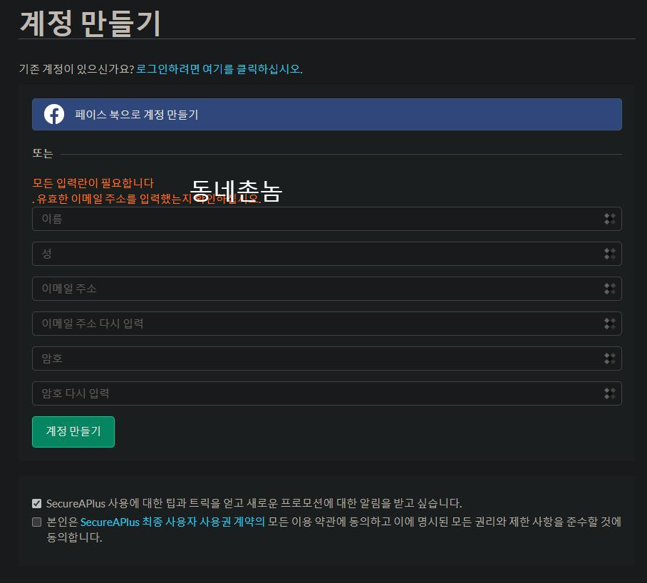Click the 페이스 북으로 계정 만들기 button
Screen dimensions: 647x583
pos(327,114)
